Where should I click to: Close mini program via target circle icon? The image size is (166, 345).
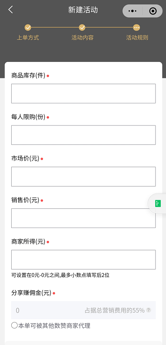coord(153,11)
